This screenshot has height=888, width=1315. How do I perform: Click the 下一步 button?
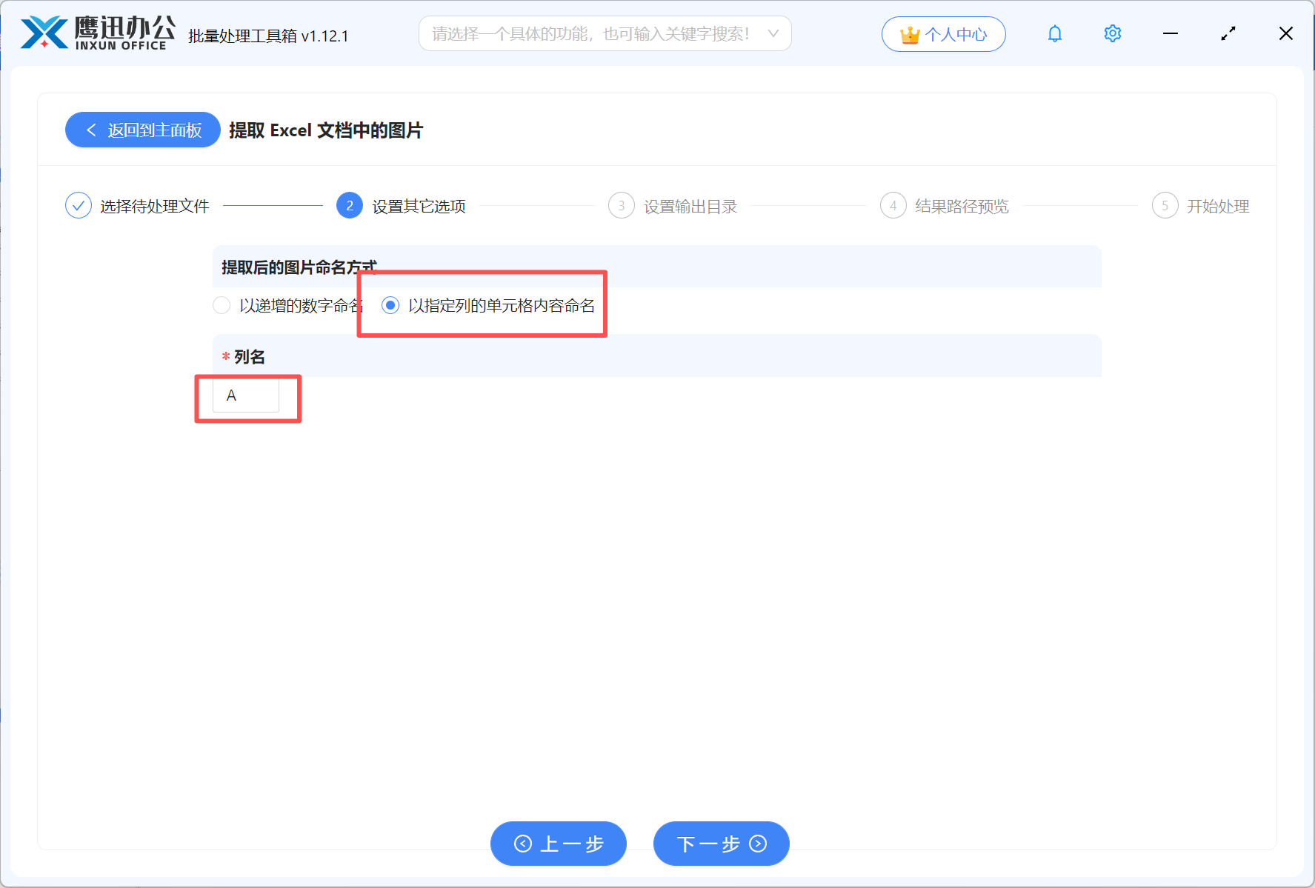(720, 843)
